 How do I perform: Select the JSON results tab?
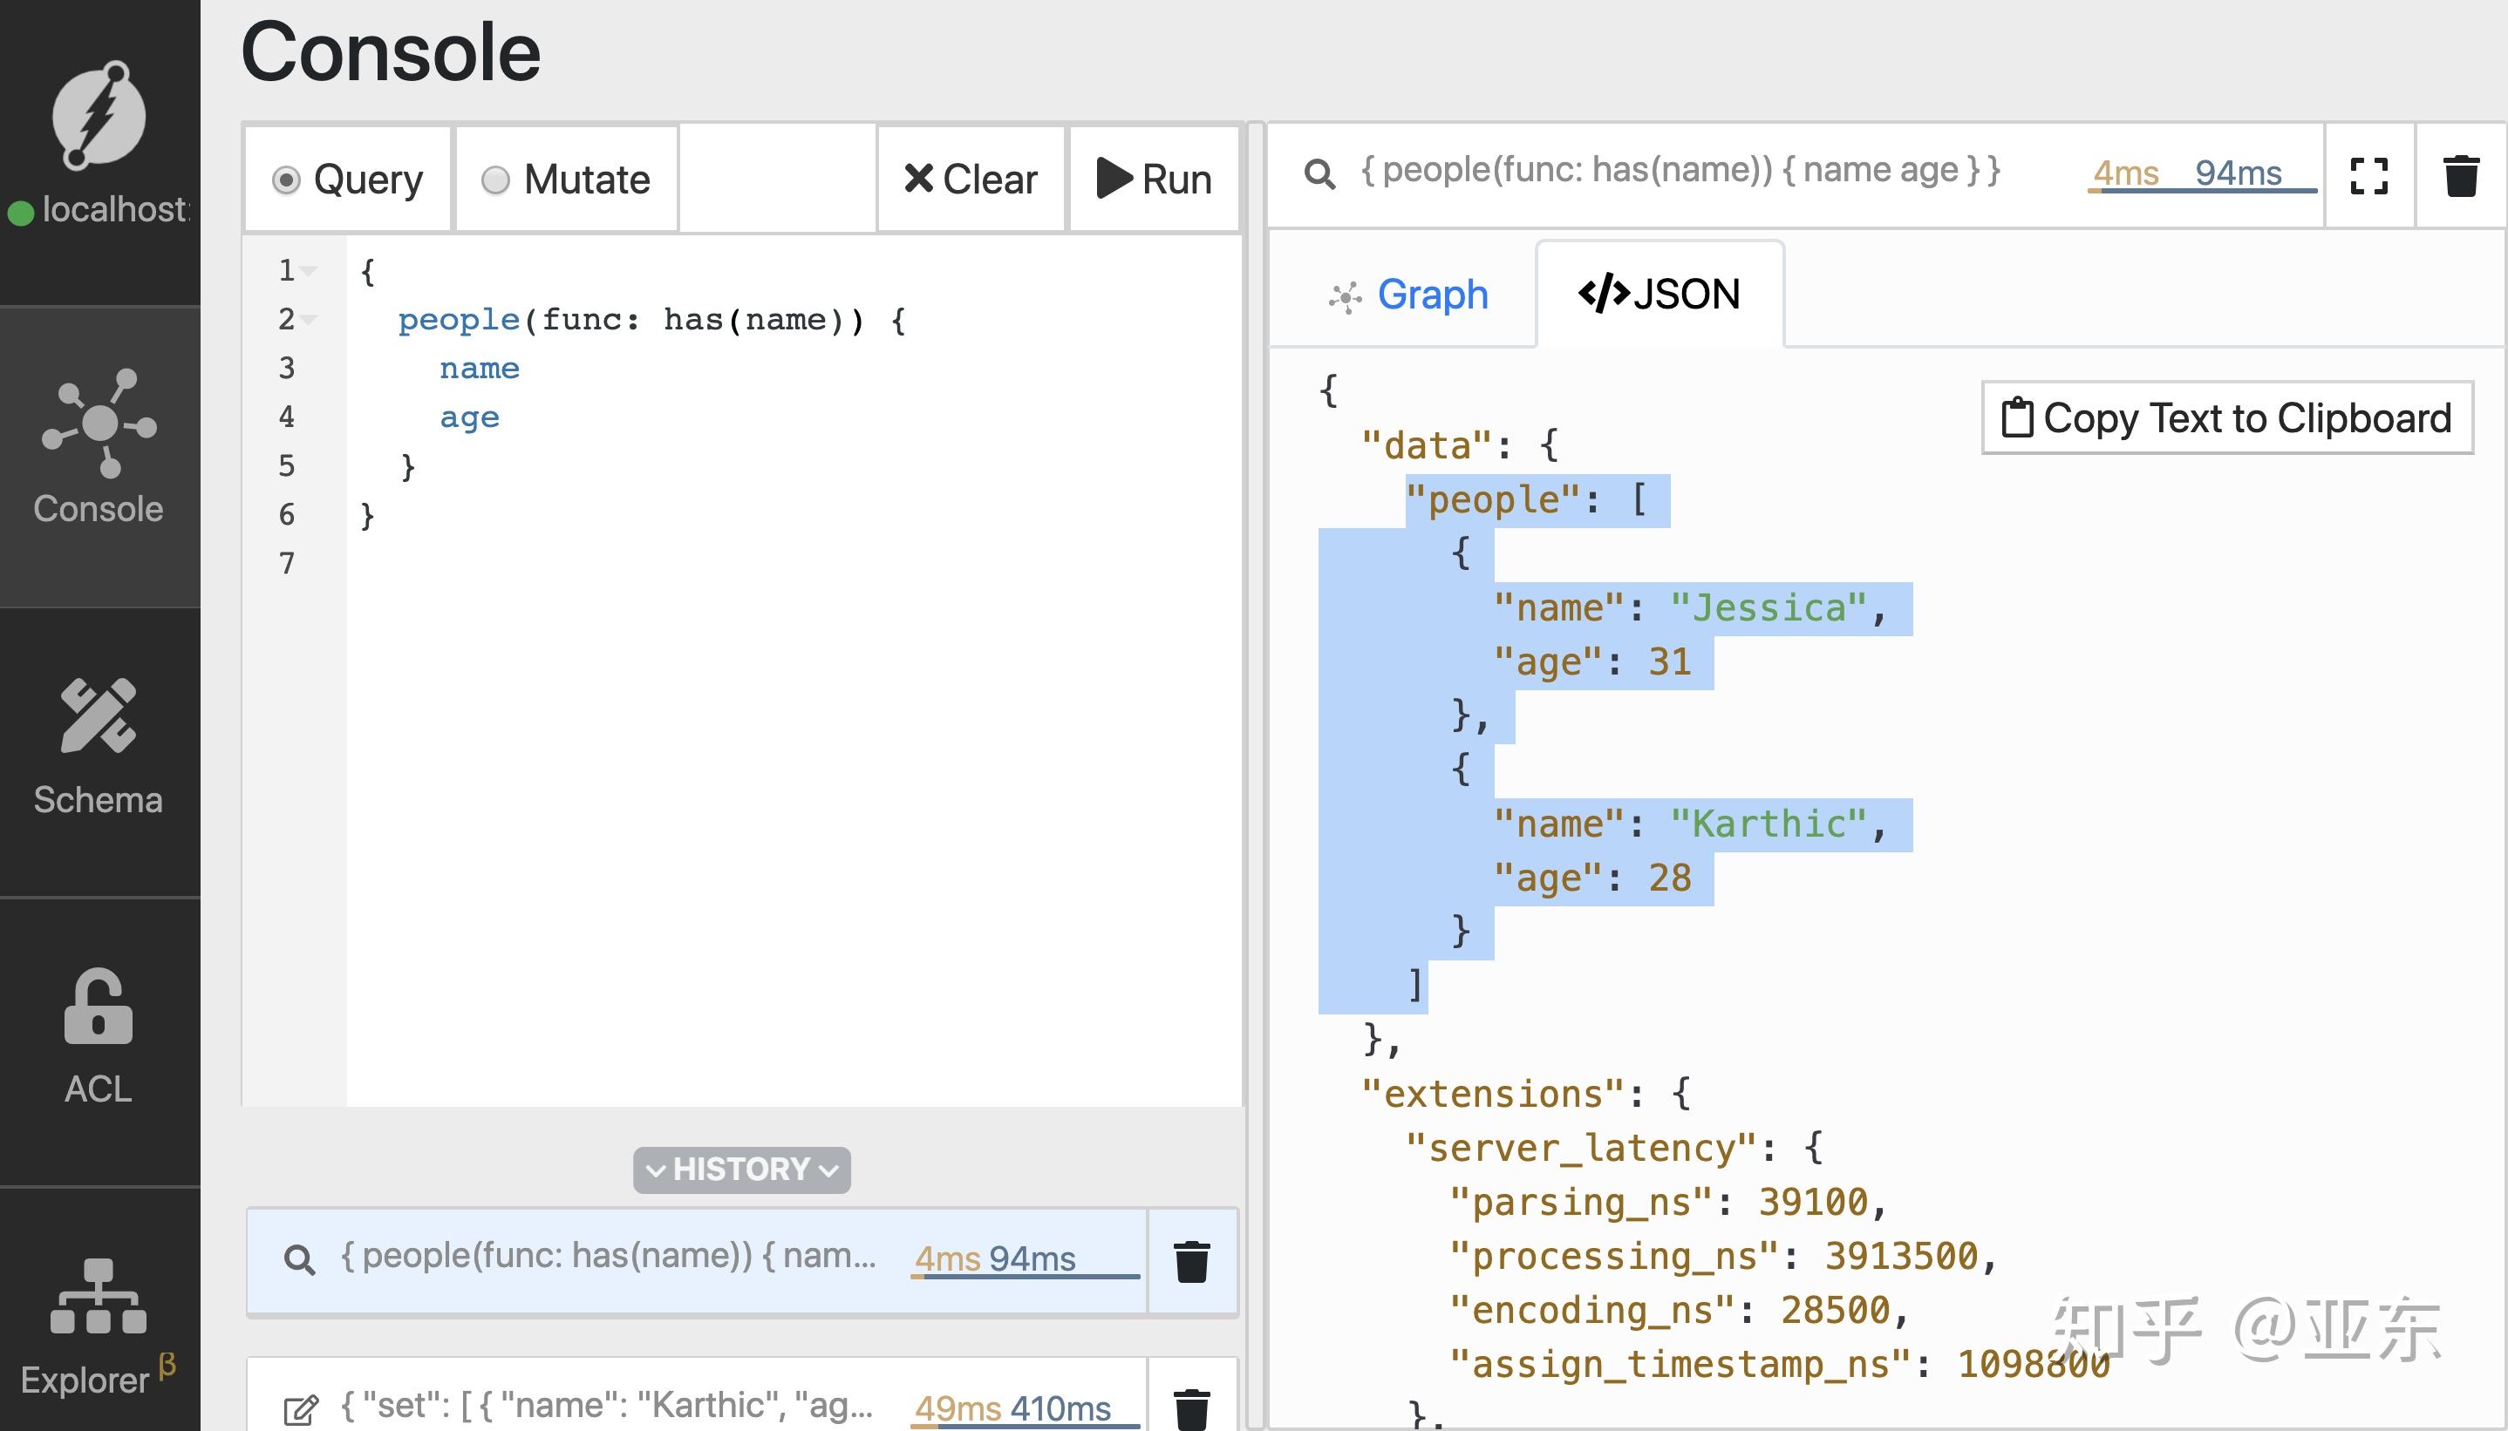pos(1660,295)
